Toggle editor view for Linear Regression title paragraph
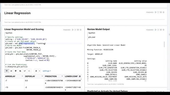The height and width of the screenshot is (95, 170). point(158,12)
